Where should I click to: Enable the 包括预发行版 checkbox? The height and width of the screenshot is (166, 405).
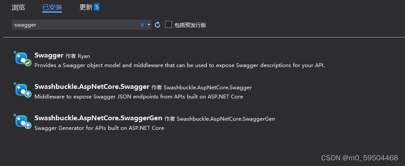pyautogui.click(x=168, y=24)
